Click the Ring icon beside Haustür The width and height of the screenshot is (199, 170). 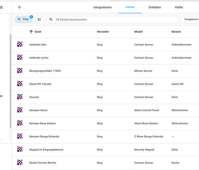pos(20,97)
